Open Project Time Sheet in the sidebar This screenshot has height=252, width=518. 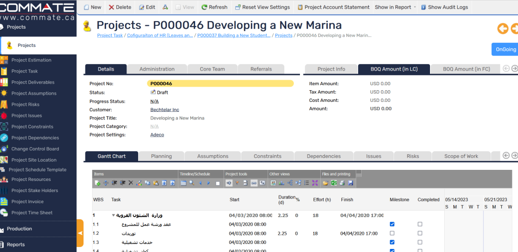(32, 213)
